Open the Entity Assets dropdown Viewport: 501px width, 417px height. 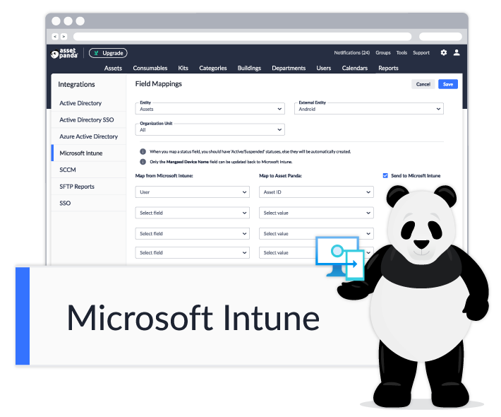(210, 109)
